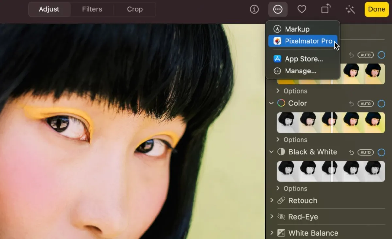This screenshot has height=239, width=392.
Task: Click the App Store icon in menu
Action: coord(277,59)
